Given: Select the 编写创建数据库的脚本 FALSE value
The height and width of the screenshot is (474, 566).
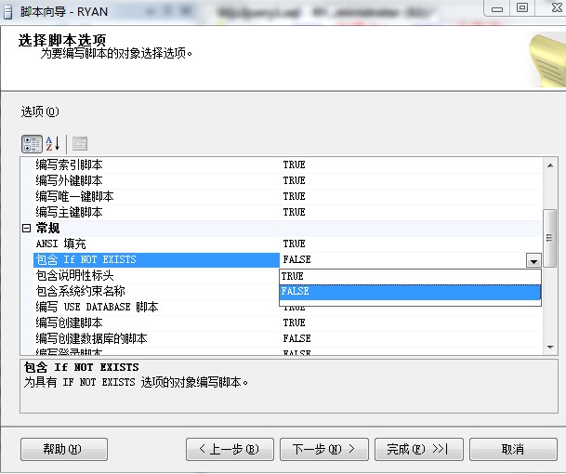Looking at the screenshot, I should 296,339.
